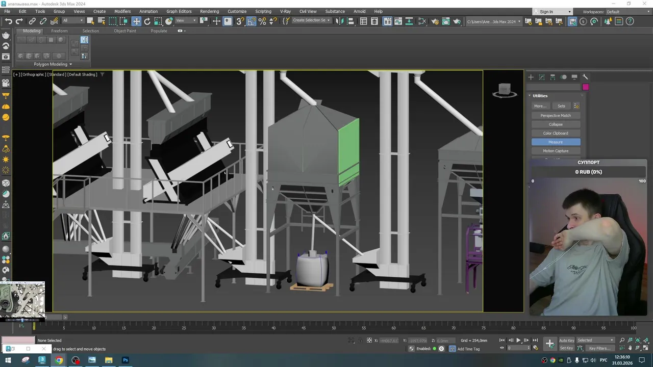
Task: Open the Modifiers menu
Action: point(122,11)
